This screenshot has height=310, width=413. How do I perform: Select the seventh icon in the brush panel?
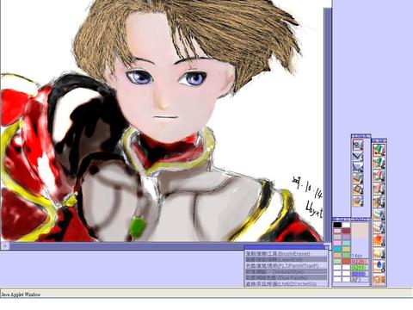pyautogui.click(x=379, y=227)
